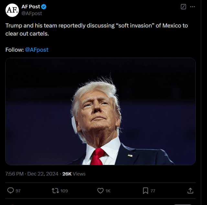
Task: Click the 7:56 PM Dec 22, 2024 timestamp
Action: click(x=32, y=174)
